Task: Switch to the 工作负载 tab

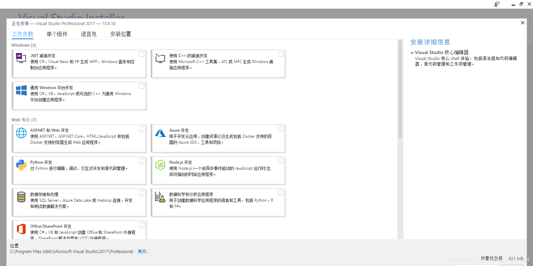Action: point(23,34)
